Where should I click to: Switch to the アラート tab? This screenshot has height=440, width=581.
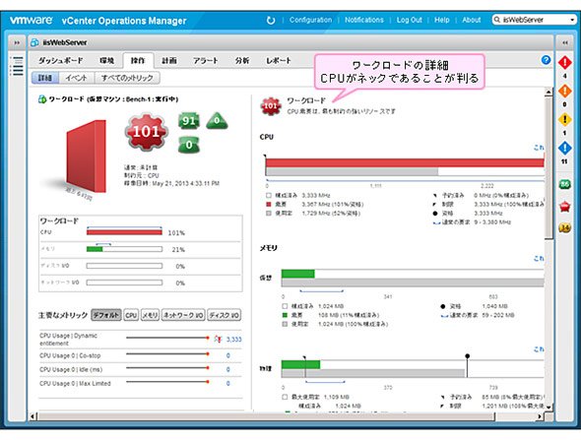[206, 60]
